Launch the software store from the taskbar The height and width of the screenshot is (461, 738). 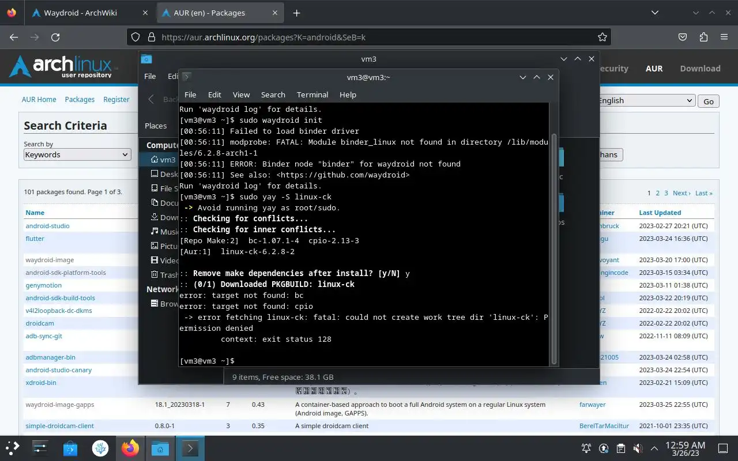coord(70,448)
